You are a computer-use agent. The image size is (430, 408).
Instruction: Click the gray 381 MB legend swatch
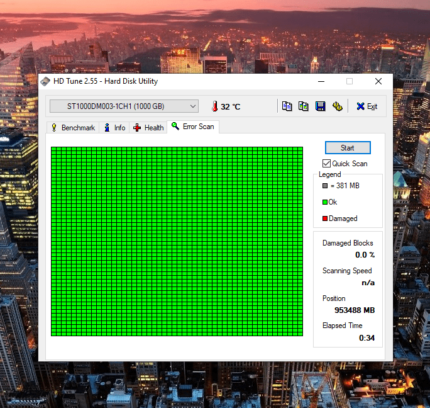(x=325, y=186)
